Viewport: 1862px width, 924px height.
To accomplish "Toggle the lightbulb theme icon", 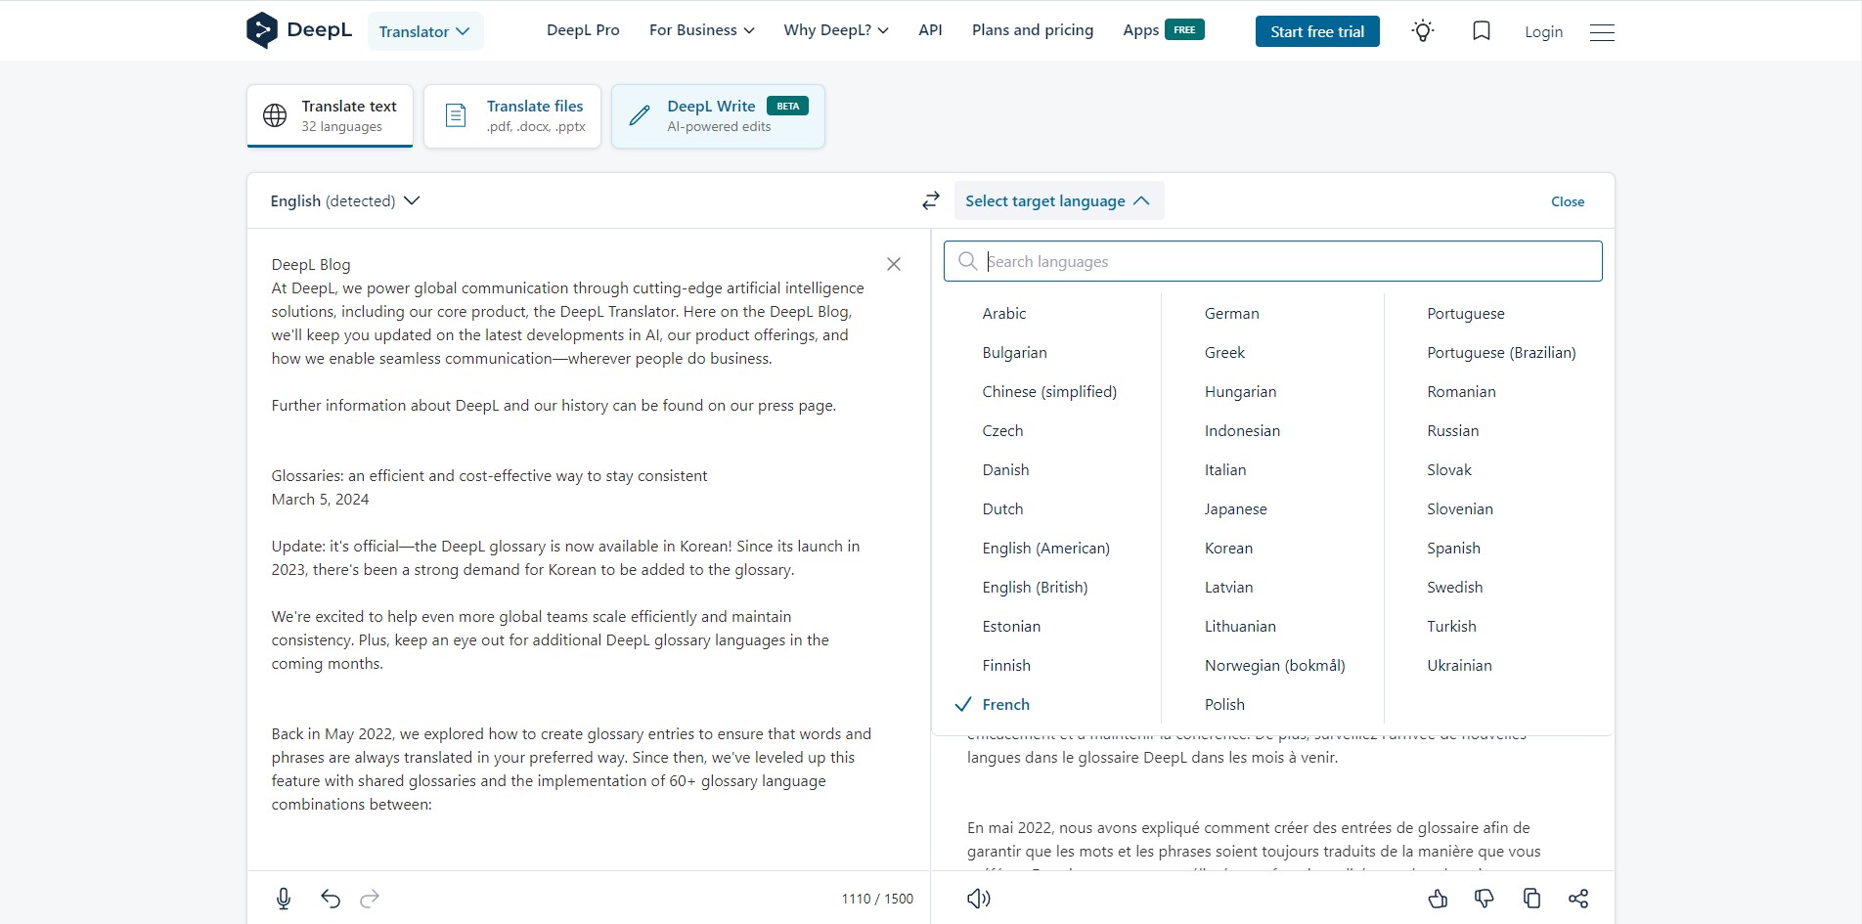I will click(x=1423, y=31).
